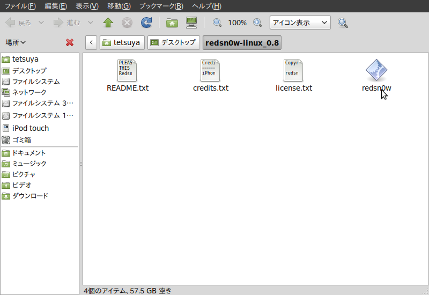Select the redsn0w executable icon
Image resolution: width=429 pixels, height=295 pixels.
pyautogui.click(x=376, y=70)
